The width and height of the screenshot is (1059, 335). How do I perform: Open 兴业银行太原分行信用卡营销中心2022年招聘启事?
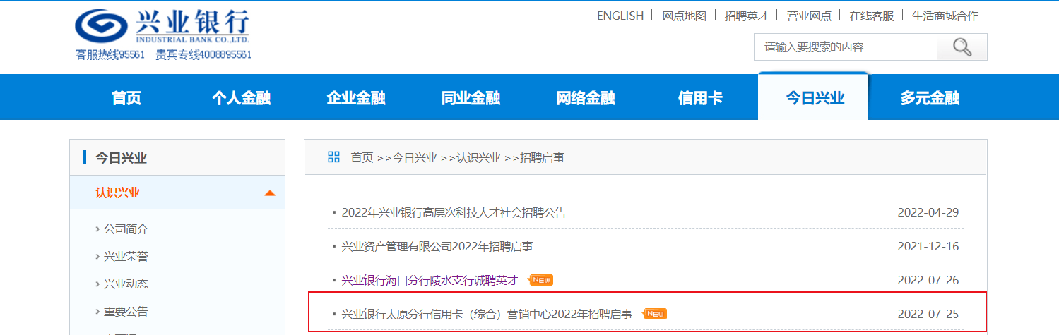tap(487, 314)
